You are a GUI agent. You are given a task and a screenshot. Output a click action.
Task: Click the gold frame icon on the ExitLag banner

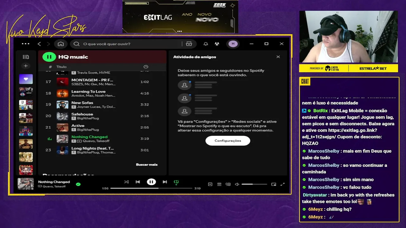click(x=233, y=5)
